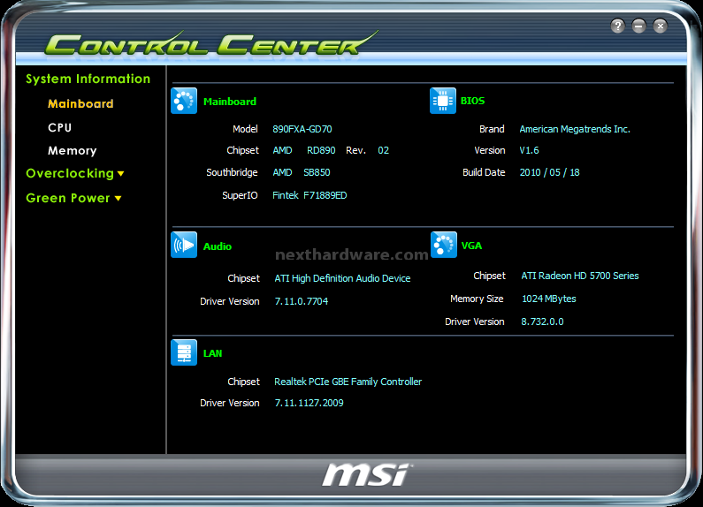Click ATI Radeon HD 5700 Series text
The height and width of the screenshot is (507, 703).
(x=580, y=276)
